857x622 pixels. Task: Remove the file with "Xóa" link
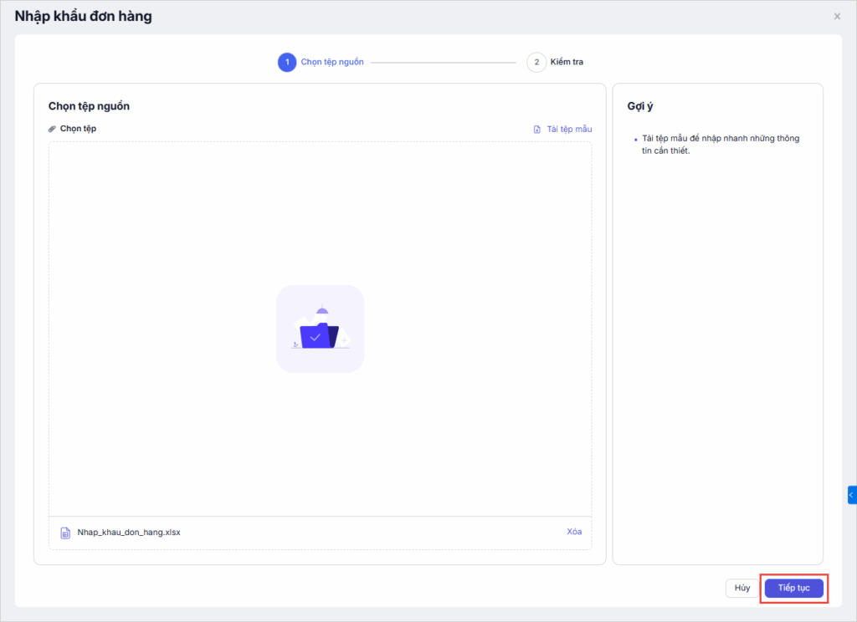click(574, 532)
